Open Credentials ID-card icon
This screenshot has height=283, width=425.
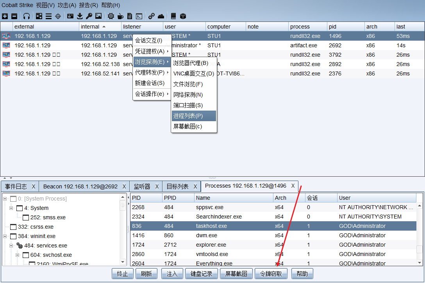(70, 16)
